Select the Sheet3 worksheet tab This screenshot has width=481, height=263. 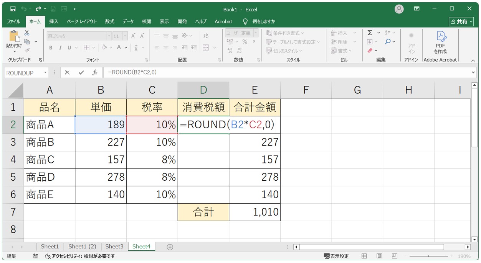pyautogui.click(x=114, y=247)
